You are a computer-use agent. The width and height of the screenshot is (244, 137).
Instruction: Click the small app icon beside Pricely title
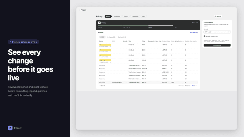(x=80, y=10)
